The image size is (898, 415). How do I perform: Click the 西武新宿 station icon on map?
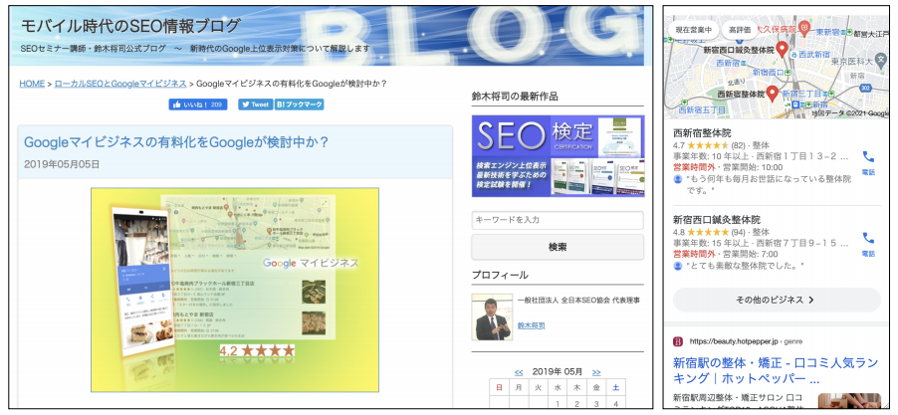(793, 53)
